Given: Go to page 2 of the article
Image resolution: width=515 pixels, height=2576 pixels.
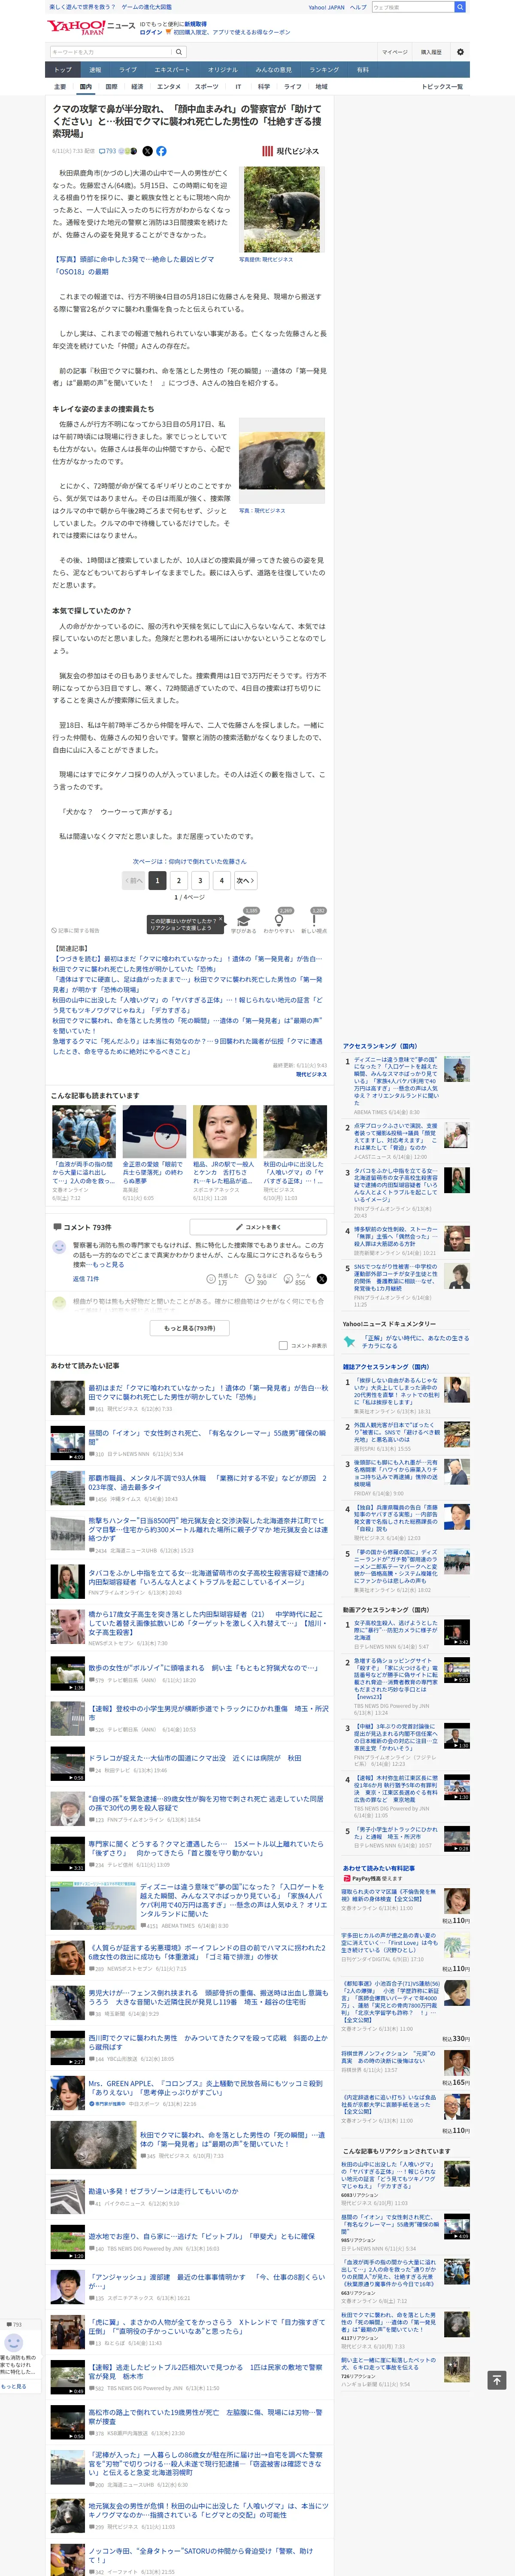Looking at the screenshot, I should tap(178, 880).
